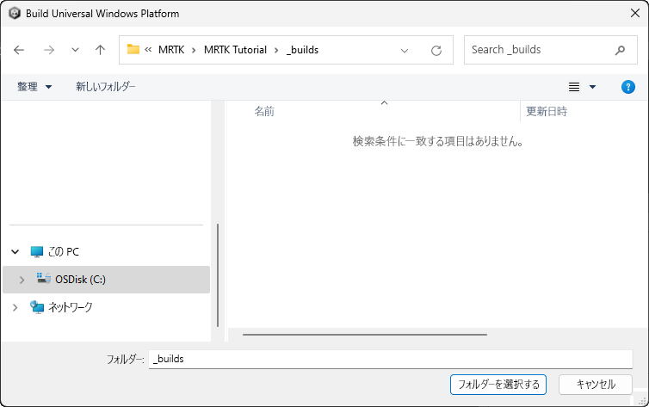This screenshot has height=407, width=649.
Task: Select _builds in the address breadcrumb
Action: coord(303,50)
